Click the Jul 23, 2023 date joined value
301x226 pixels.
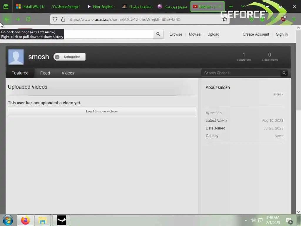(x=273, y=128)
